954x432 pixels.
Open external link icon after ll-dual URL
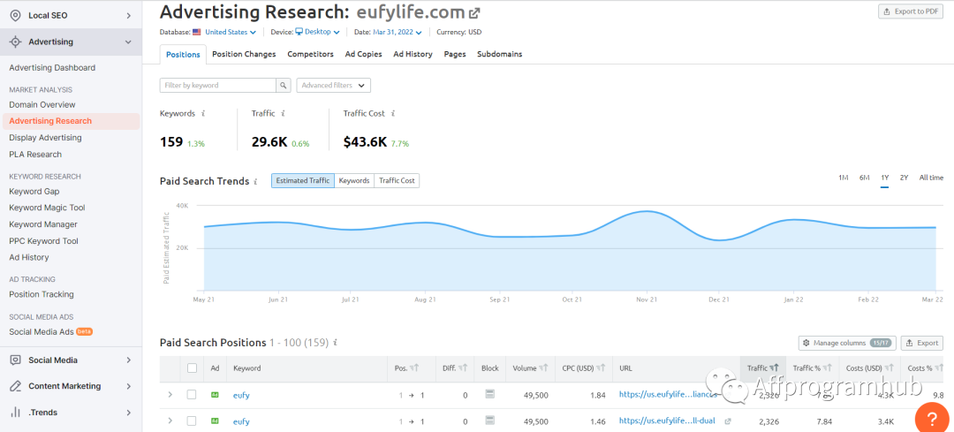tap(728, 421)
